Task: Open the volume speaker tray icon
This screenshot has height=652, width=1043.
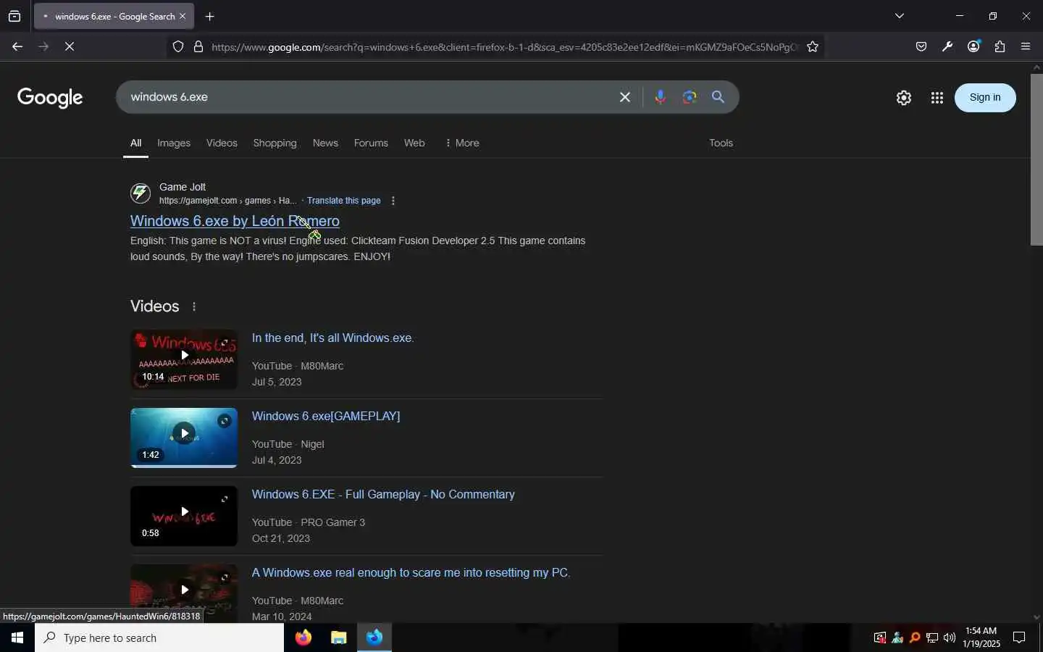Action: click(x=950, y=638)
